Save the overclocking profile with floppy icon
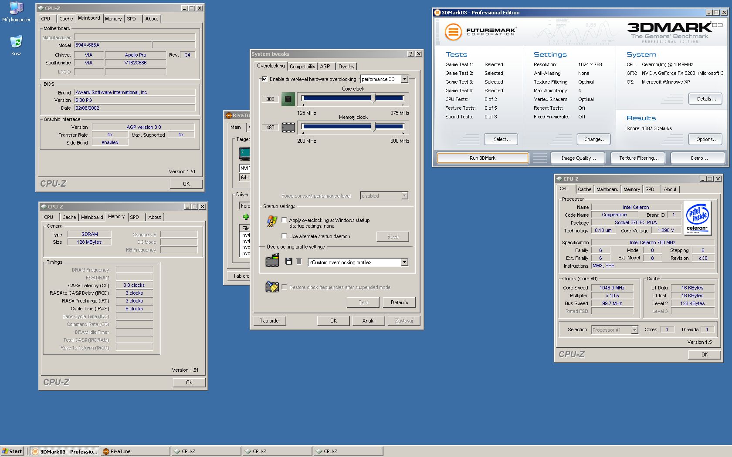 click(288, 261)
